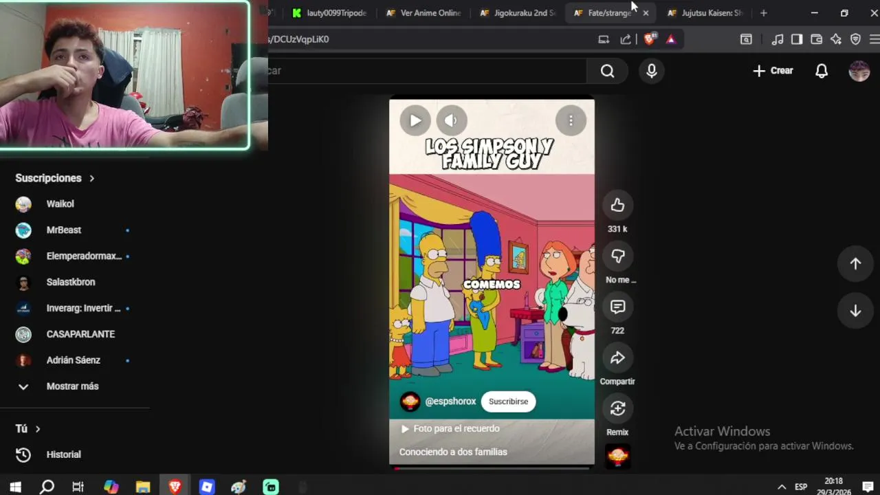Like the Short with the thumbs-up icon
The image size is (880, 495).
click(x=617, y=205)
